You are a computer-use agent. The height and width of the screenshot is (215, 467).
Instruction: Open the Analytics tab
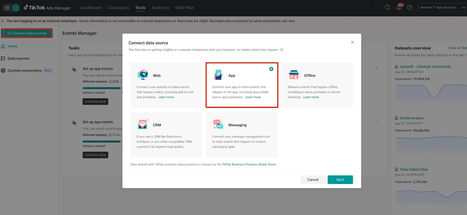(160, 8)
